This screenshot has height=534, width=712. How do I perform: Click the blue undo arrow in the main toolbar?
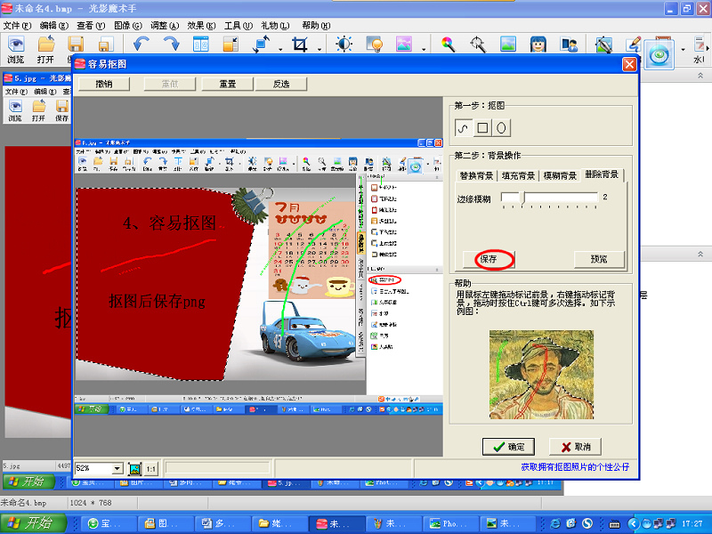pyautogui.click(x=142, y=44)
